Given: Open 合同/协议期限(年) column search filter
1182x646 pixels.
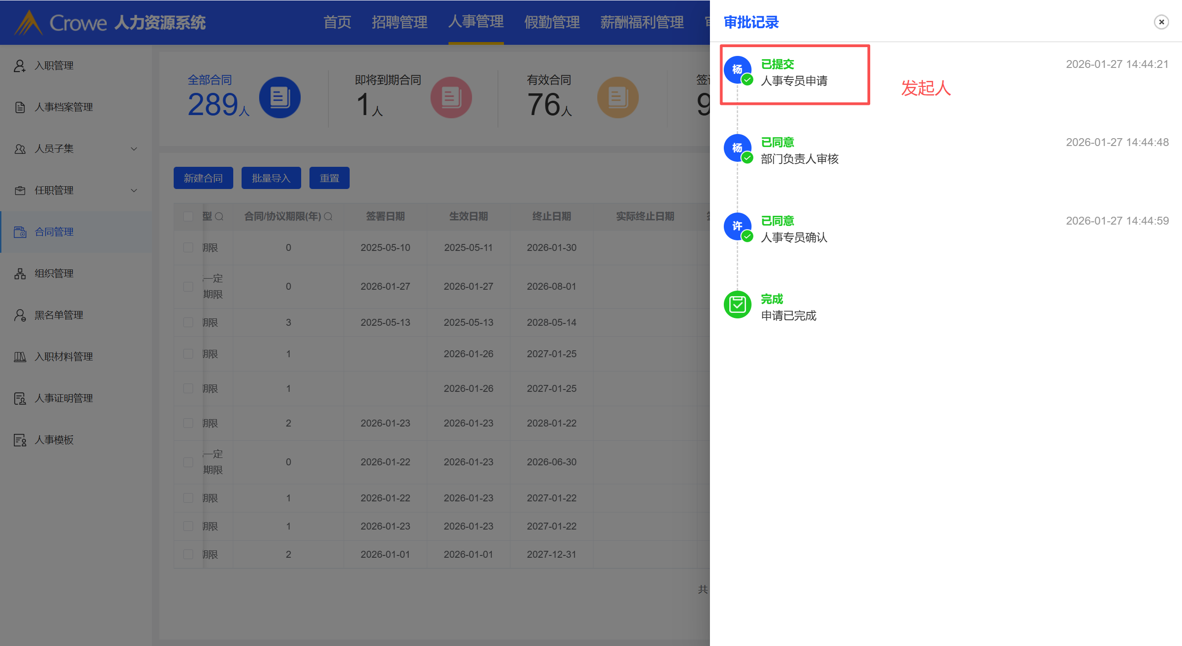Looking at the screenshot, I should coord(328,216).
